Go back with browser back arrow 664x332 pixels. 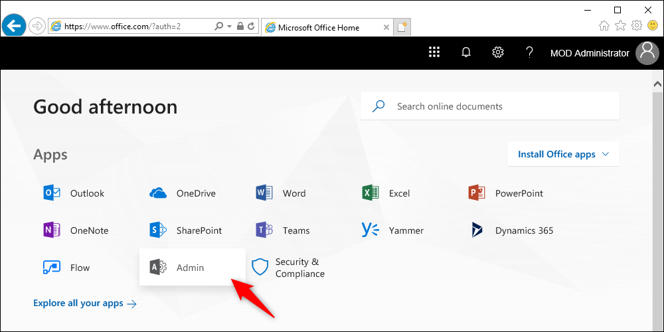(14, 27)
